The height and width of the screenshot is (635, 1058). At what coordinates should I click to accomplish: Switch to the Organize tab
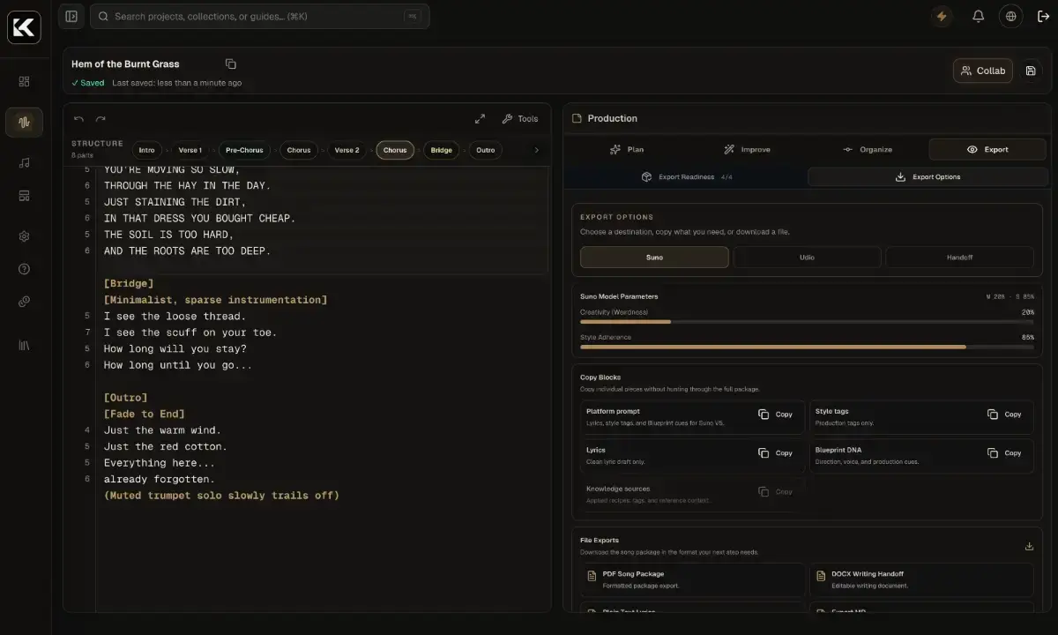tap(867, 150)
